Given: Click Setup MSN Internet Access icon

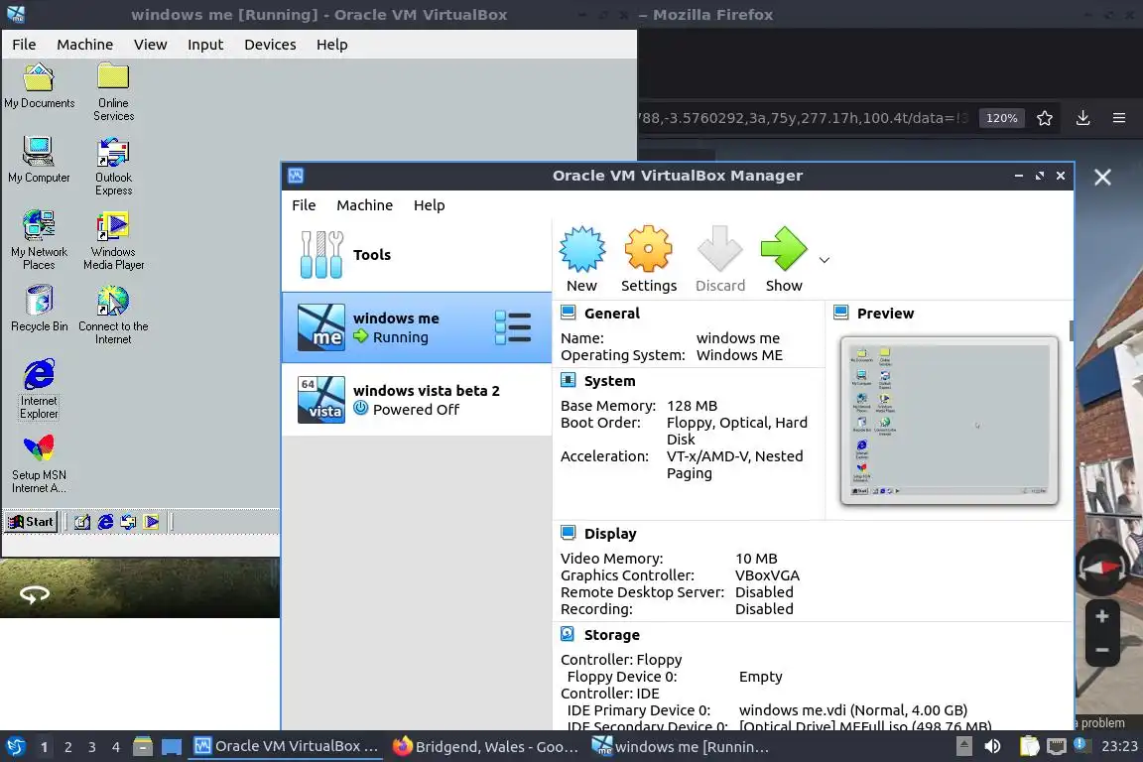Looking at the screenshot, I should point(39,464).
